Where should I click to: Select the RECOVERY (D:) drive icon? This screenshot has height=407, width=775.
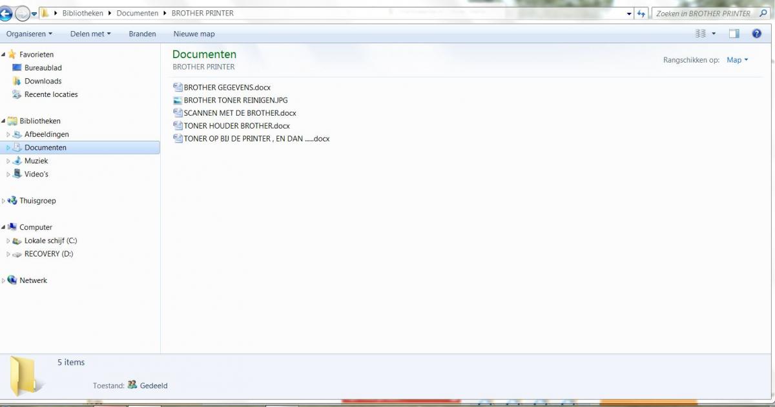pos(17,254)
